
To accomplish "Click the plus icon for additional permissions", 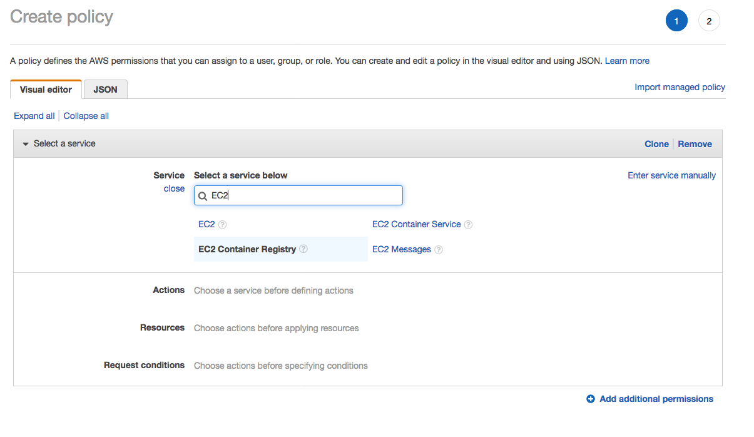I will (x=591, y=399).
